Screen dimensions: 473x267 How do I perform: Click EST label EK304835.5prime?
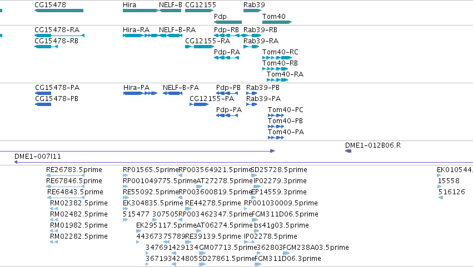153,203
